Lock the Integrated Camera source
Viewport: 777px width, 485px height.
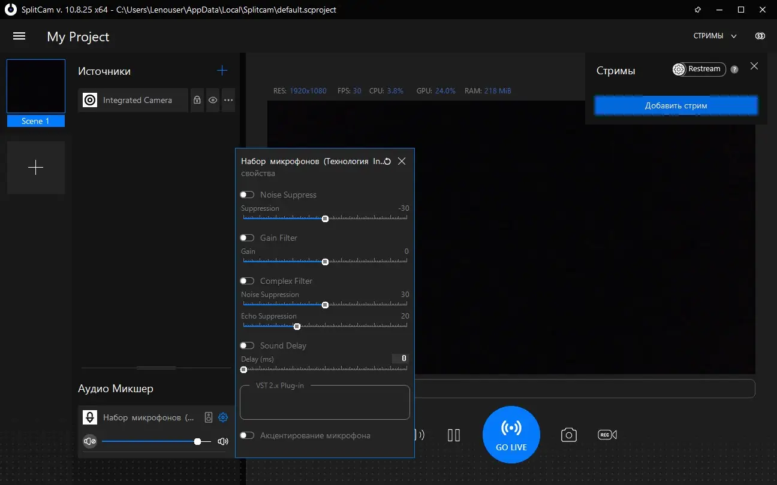pos(197,101)
